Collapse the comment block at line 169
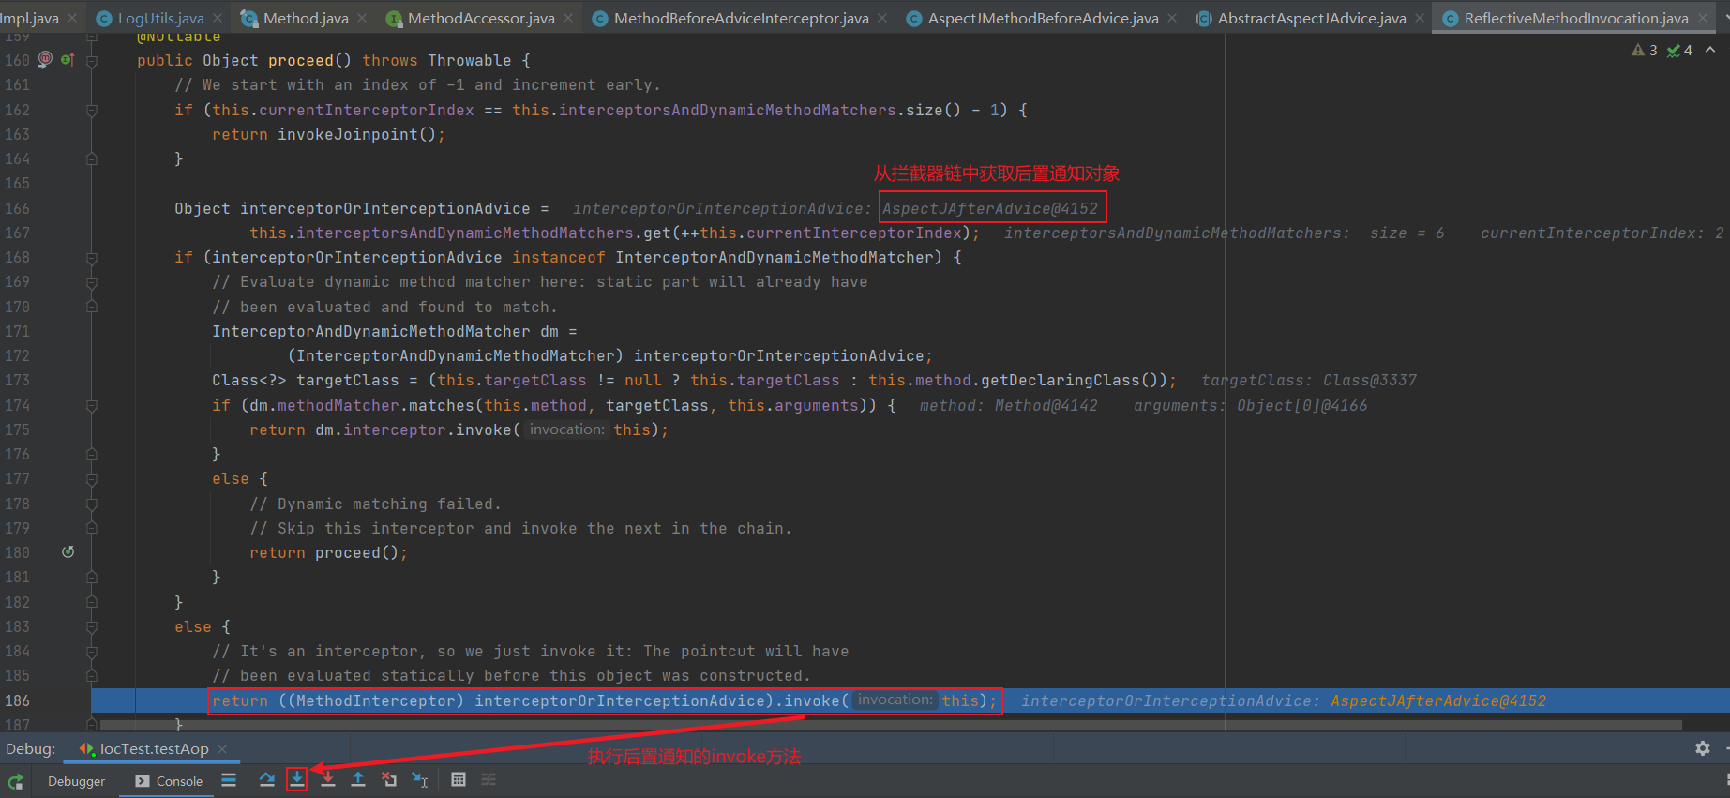Image resolution: width=1730 pixels, height=798 pixels. (92, 281)
